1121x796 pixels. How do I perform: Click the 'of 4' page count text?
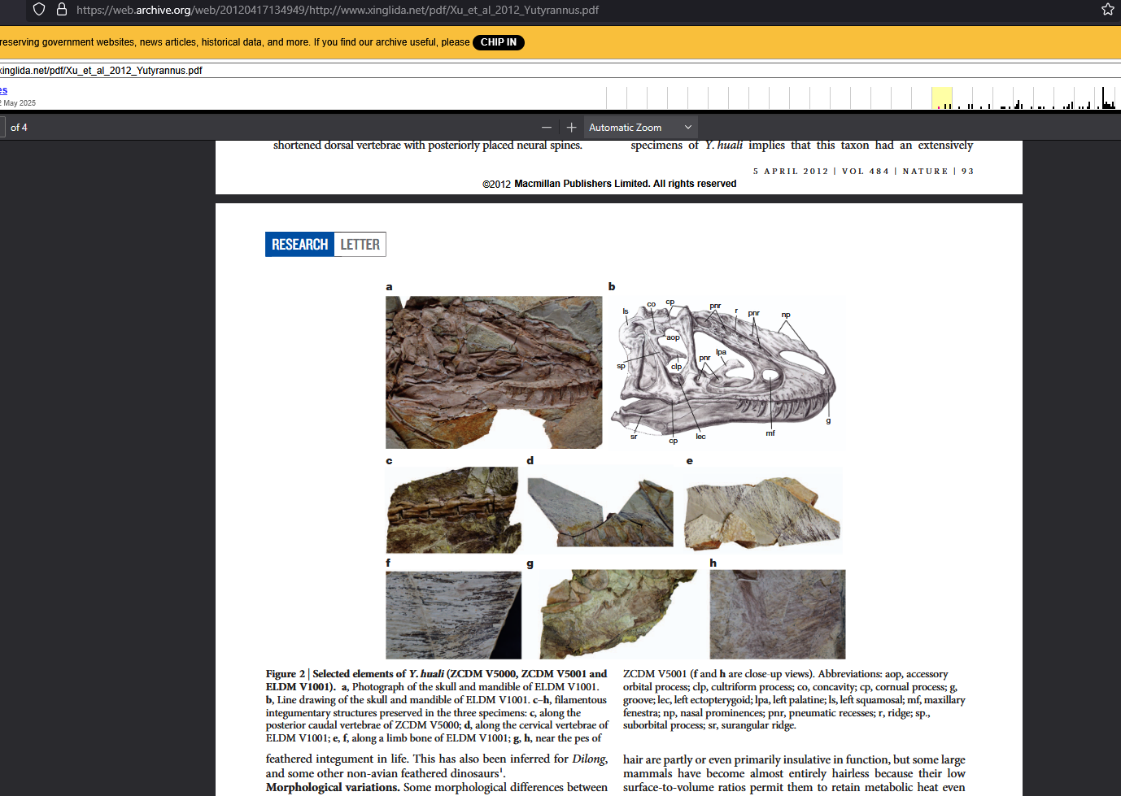(x=19, y=128)
